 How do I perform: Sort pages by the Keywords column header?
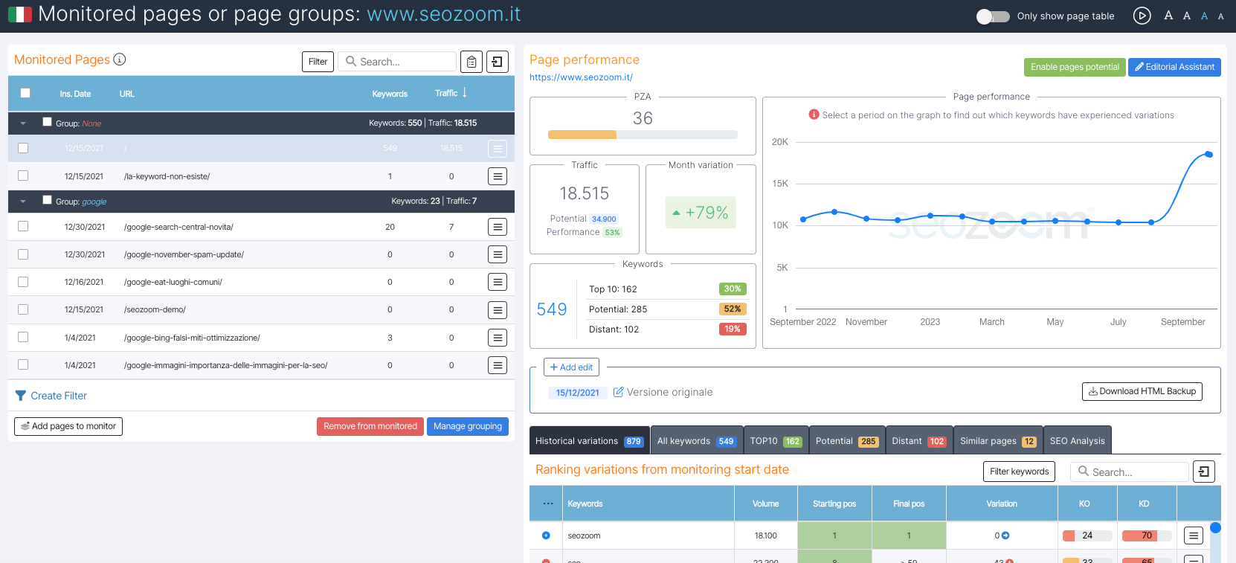[390, 94]
